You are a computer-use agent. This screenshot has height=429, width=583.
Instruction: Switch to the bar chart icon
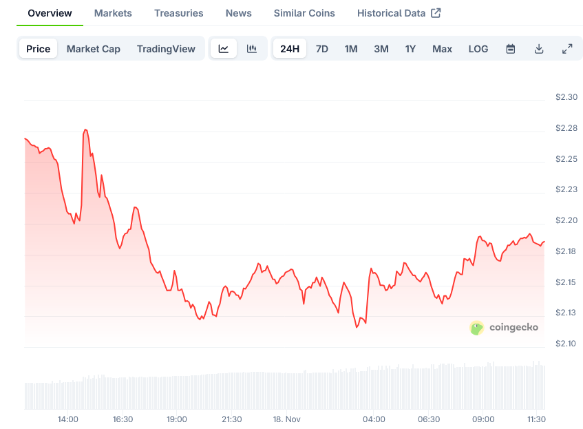(x=252, y=48)
